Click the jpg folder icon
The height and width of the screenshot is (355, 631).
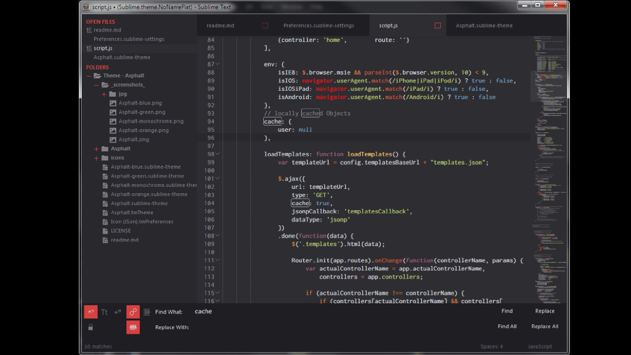point(112,94)
